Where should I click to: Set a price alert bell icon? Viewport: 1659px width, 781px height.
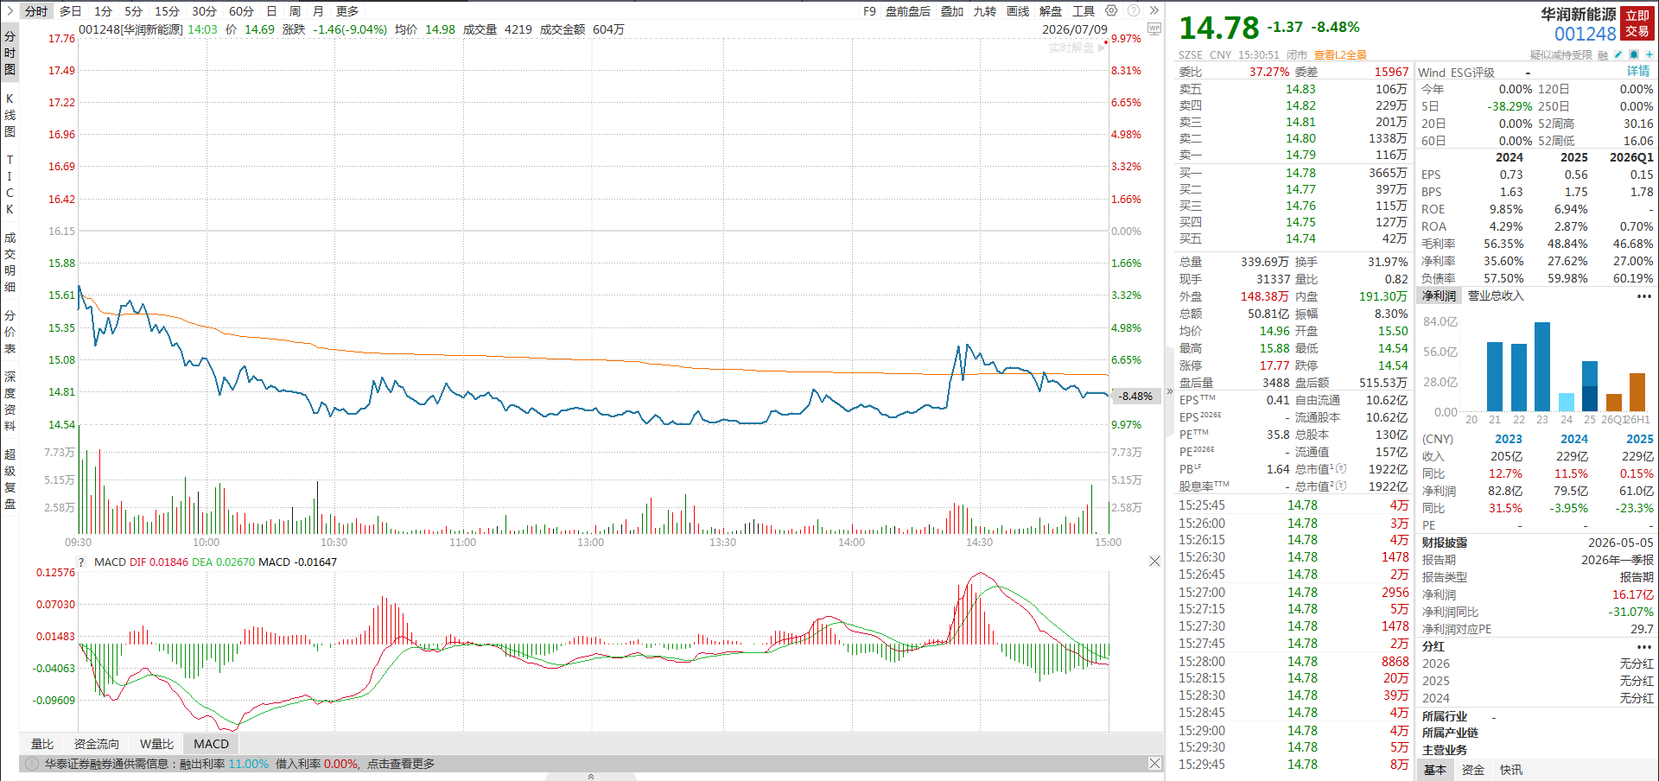pyautogui.click(x=1633, y=54)
